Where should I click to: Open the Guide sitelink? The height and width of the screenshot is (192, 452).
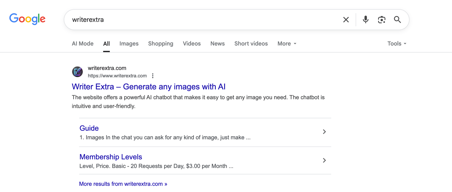[x=89, y=128]
